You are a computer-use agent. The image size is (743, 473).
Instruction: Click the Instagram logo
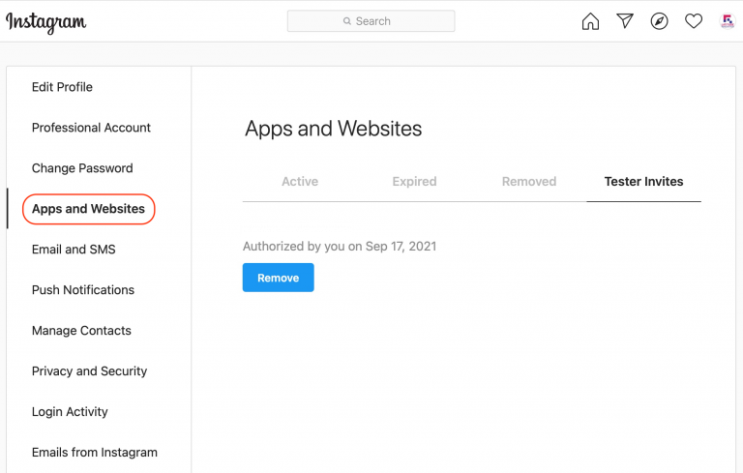click(x=46, y=22)
